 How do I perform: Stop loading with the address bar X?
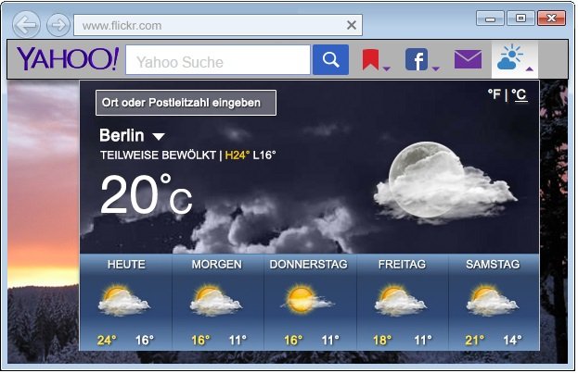352,25
